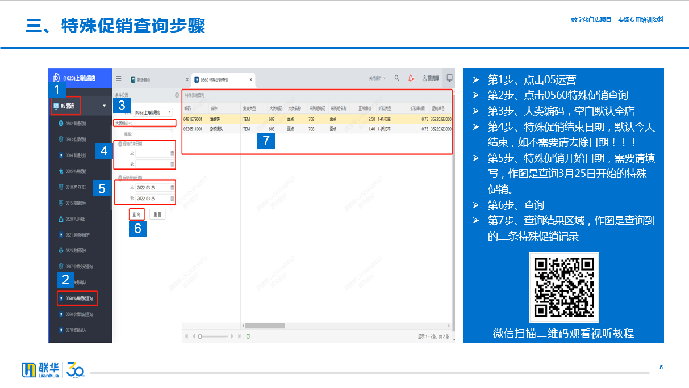Open calendar for start date 从 field
Image resolution: width=689 pixels, height=388 pixels.
[x=172, y=187]
